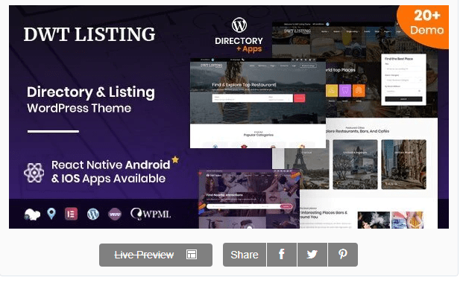The image size is (466, 283).
Task: Click the WPML logo
Action: [151, 214]
